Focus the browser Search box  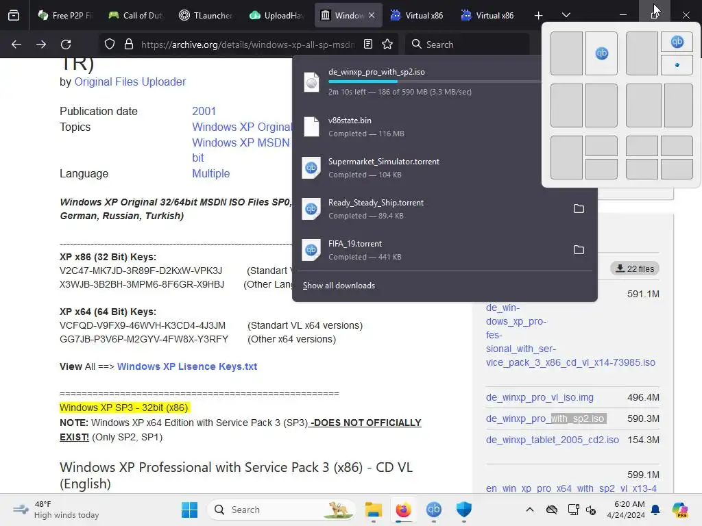[x=468, y=45]
